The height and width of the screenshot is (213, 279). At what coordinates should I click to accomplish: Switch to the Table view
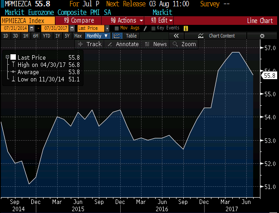131,36
